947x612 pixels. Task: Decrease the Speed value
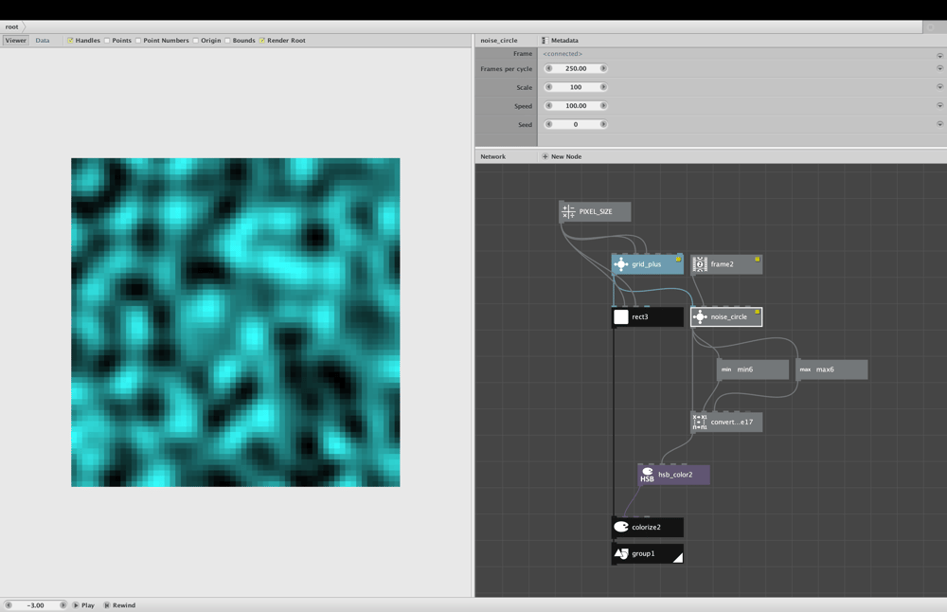[549, 106]
